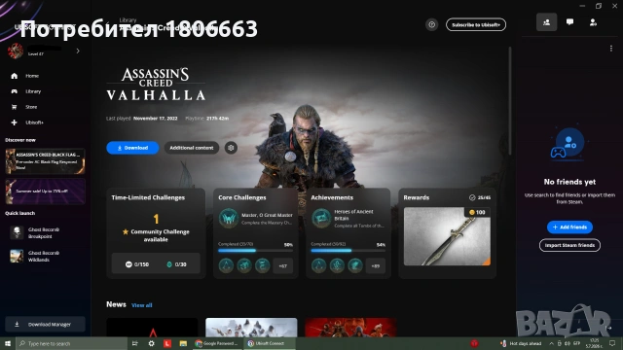Open the friends list panel icon
This screenshot has width=623, height=350.
(547, 22)
